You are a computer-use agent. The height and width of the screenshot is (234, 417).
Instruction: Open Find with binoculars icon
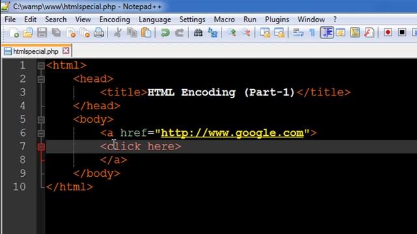tap(198, 32)
